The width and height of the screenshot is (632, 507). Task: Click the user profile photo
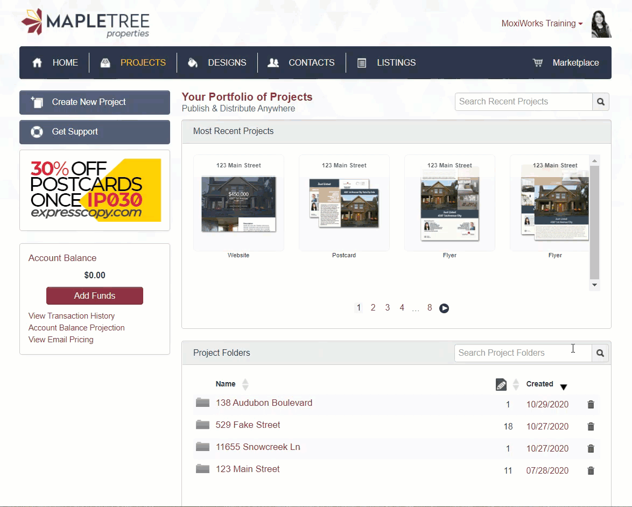click(601, 24)
